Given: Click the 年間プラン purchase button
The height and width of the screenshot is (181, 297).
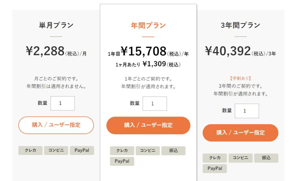Looking at the screenshot, I should pos(148,125).
